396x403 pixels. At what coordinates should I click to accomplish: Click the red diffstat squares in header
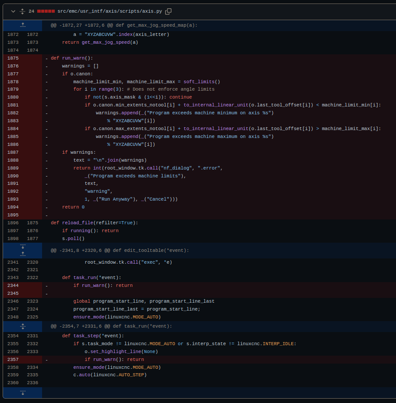[46, 11]
